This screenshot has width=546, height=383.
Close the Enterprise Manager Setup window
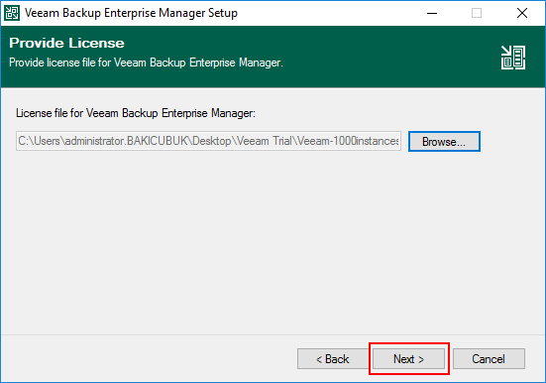[521, 13]
